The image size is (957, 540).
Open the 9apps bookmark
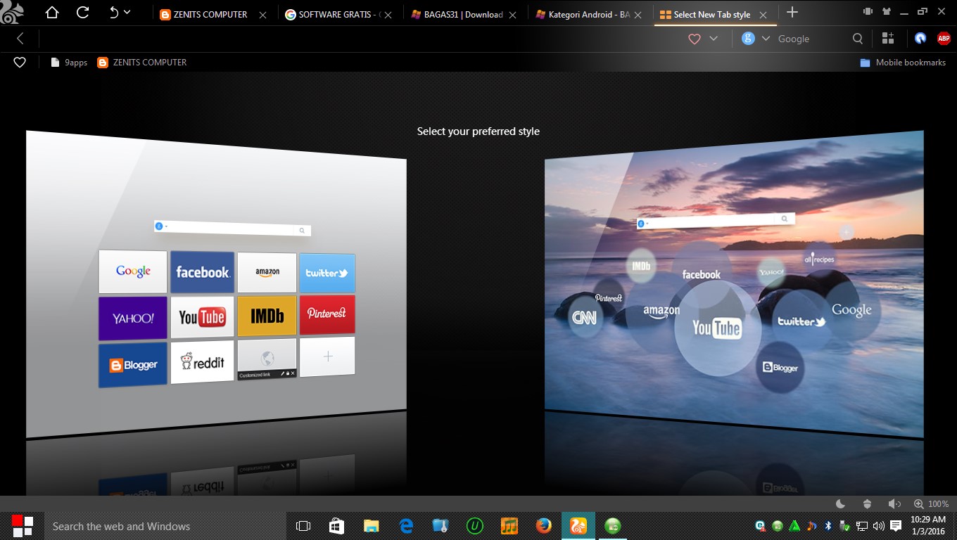coord(69,63)
